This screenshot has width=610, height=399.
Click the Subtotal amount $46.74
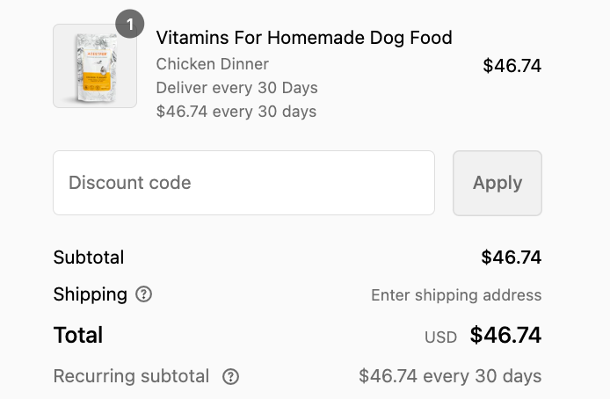[x=511, y=258]
